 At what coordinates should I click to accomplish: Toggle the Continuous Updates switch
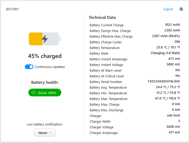(29, 67)
